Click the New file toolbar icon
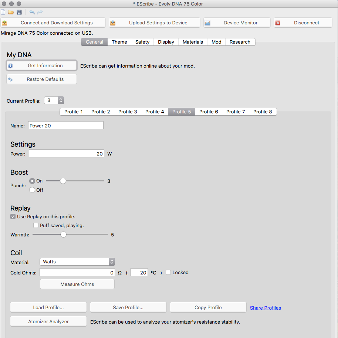Image resolution: width=338 pixels, height=338 pixels. [3, 12]
